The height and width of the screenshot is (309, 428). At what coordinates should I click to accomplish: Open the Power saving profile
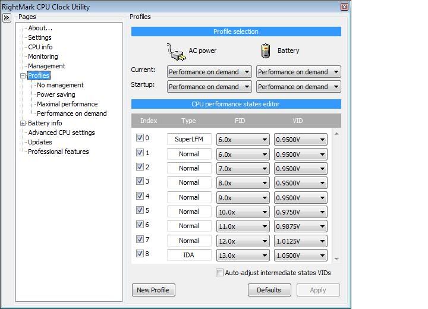(x=56, y=94)
